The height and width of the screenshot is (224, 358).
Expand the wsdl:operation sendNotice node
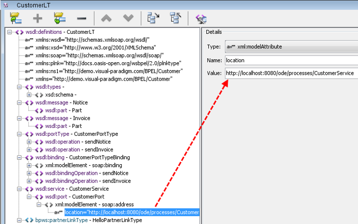pyautogui.click(x=29, y=142)
